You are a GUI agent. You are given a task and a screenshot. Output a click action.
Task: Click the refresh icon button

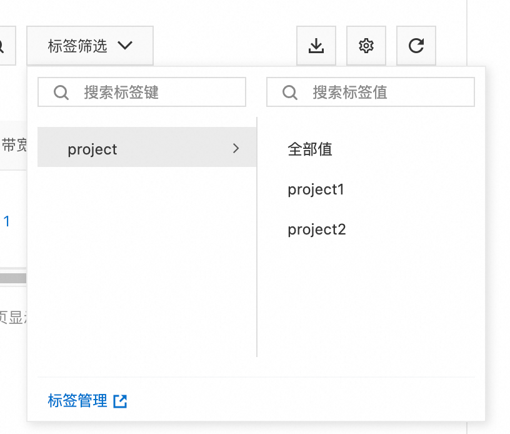(416, 46)
